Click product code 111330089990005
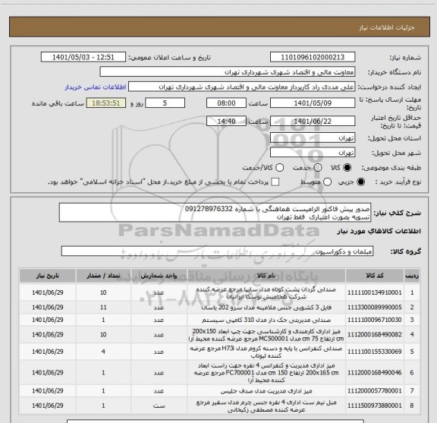Image resolution: width=437 pixels, height=423 pixels. coord(375,308)
